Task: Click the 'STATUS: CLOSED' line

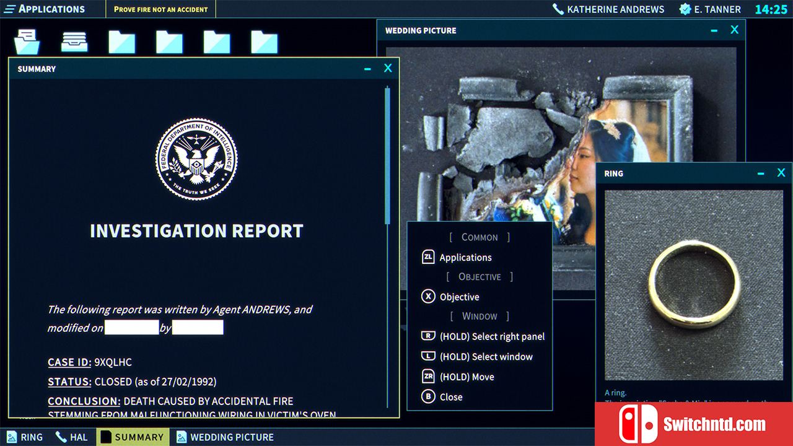Action: 132,382
